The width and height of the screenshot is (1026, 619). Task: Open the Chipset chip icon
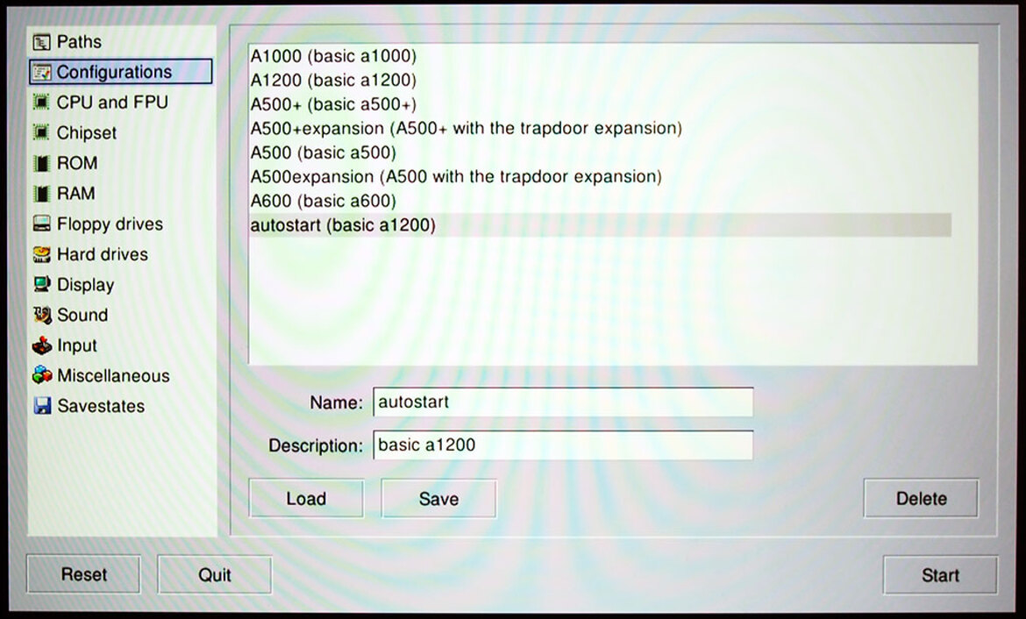[x=42, y=132]
